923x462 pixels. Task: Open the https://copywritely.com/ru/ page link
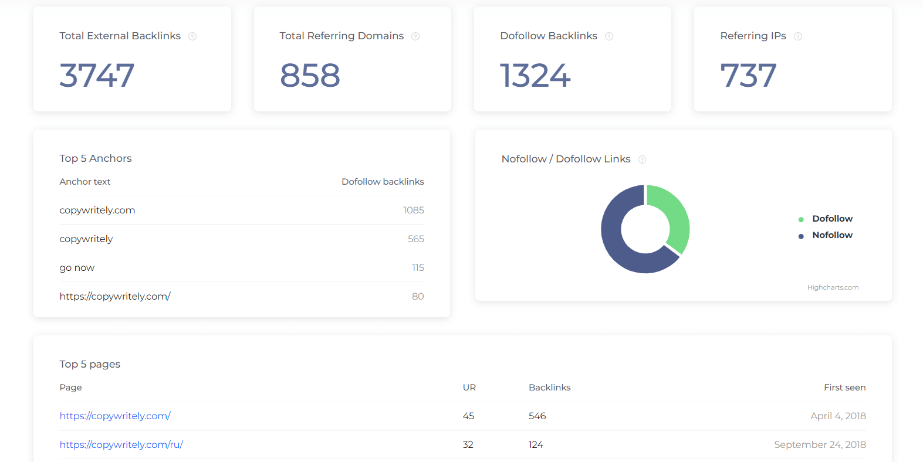click(121, 444)
